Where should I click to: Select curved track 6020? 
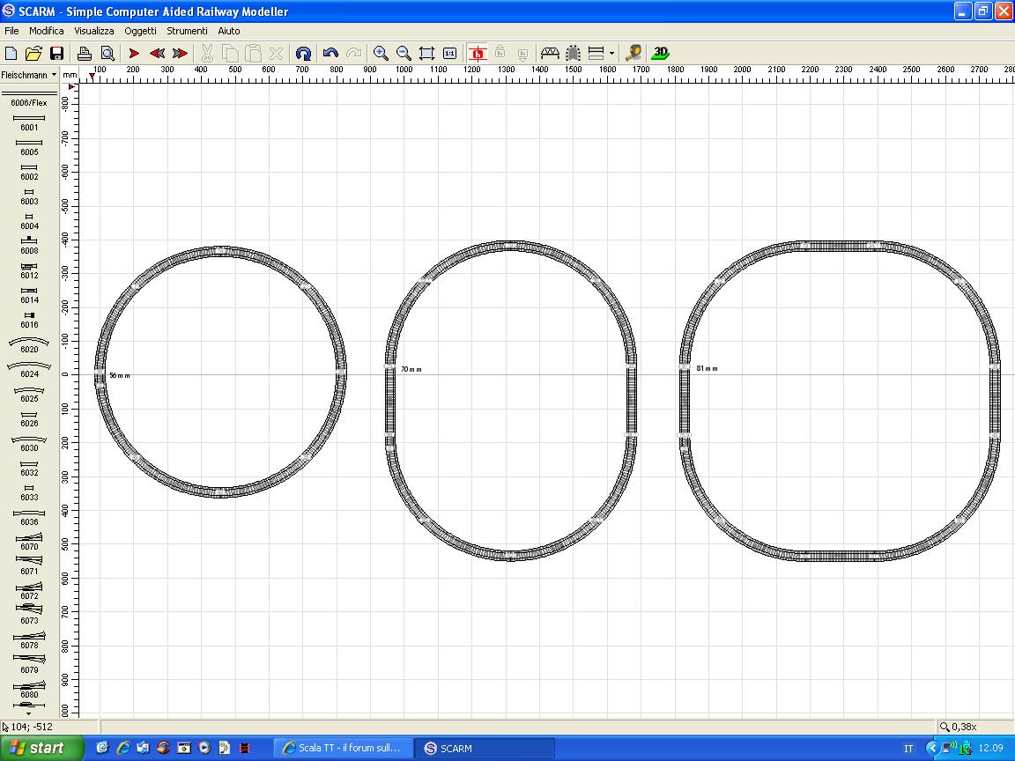pos(29,344)
